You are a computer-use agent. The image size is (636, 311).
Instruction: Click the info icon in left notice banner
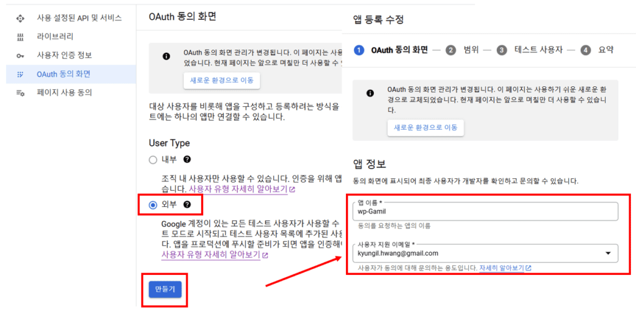pyautogui.click(x=166, y=56)
